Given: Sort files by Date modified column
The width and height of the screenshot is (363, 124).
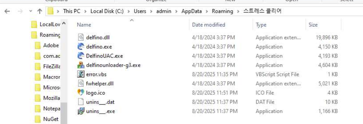Looking at the screenshot, I should click(208, 25).
